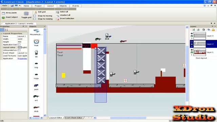Delete layer using the trash can icon
This screenshot has width=217, height=122.
click(203, 29)
